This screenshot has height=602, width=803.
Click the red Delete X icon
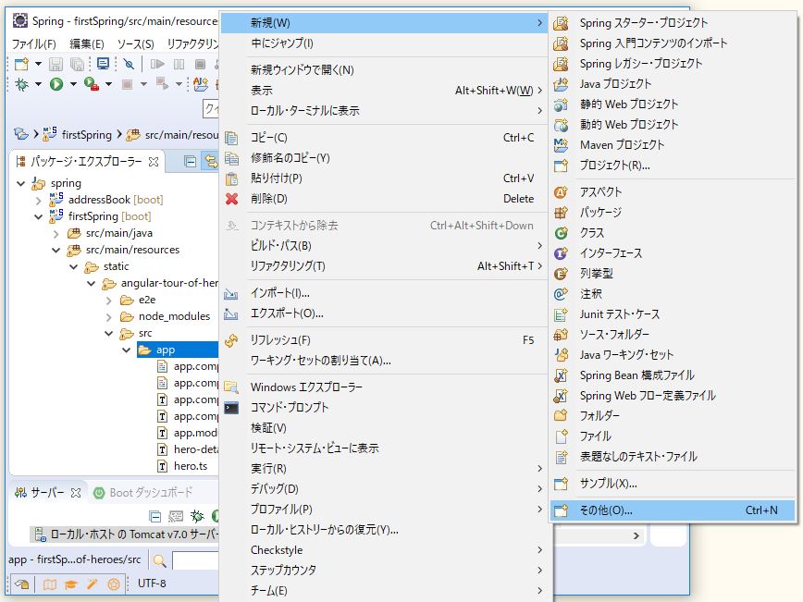pos(231,199)
